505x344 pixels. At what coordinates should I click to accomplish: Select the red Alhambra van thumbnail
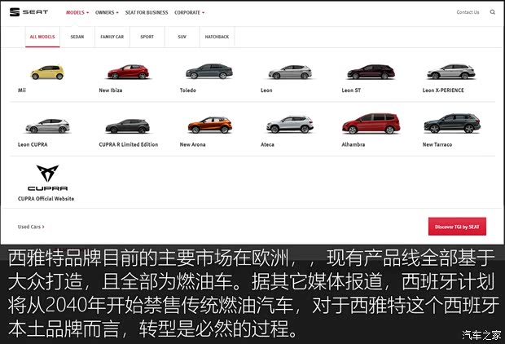[371, 123]
